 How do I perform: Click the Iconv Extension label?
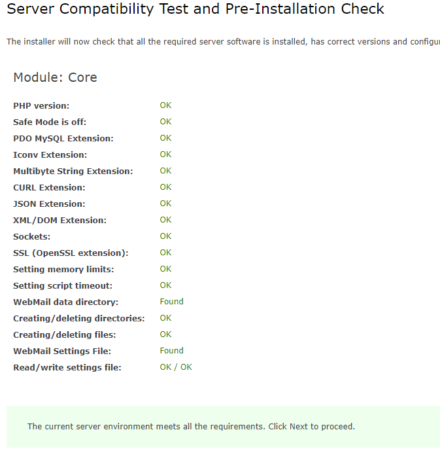pyautogui.click(x=50, y=154)
